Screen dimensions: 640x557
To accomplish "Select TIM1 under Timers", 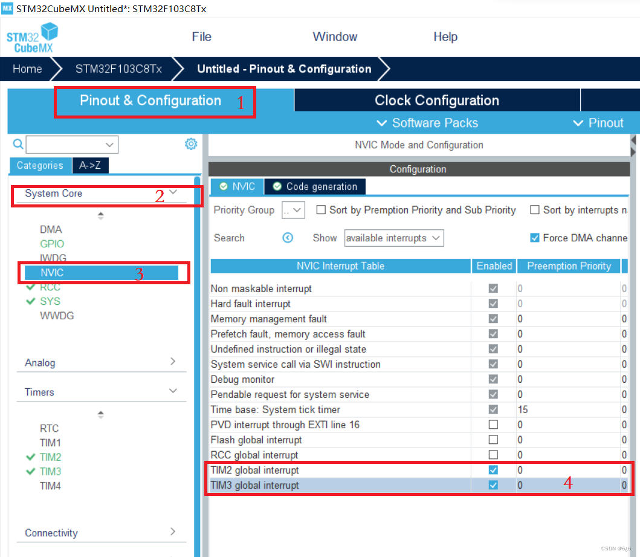I will (x=50, y=443).
